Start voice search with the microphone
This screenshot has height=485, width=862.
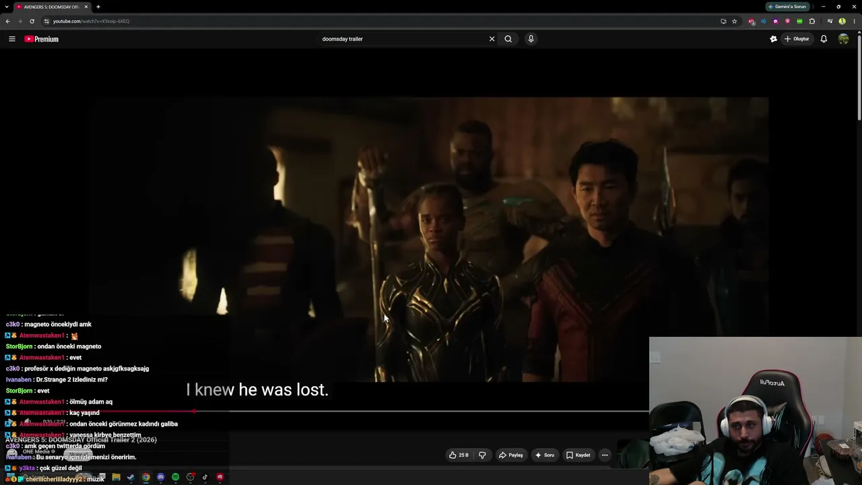[531, 39]
